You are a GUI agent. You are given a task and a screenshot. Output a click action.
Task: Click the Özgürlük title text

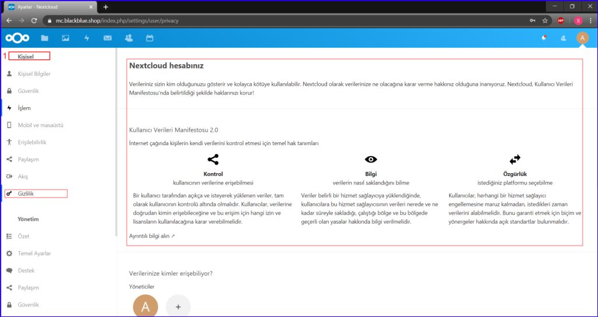click(x=515, y=174)
